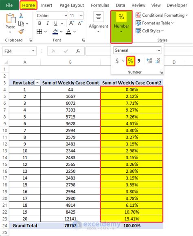
Task: Select row 24 header
Action: pyautogui.click(x=4, y=225)
